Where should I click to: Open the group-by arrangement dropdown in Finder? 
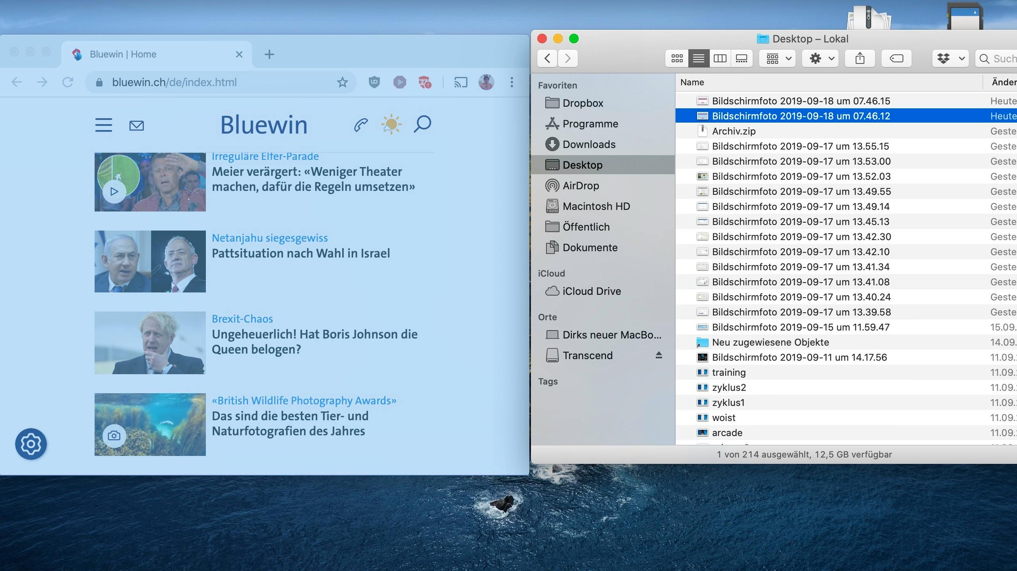pyautogui.click(x=777, y=58)
